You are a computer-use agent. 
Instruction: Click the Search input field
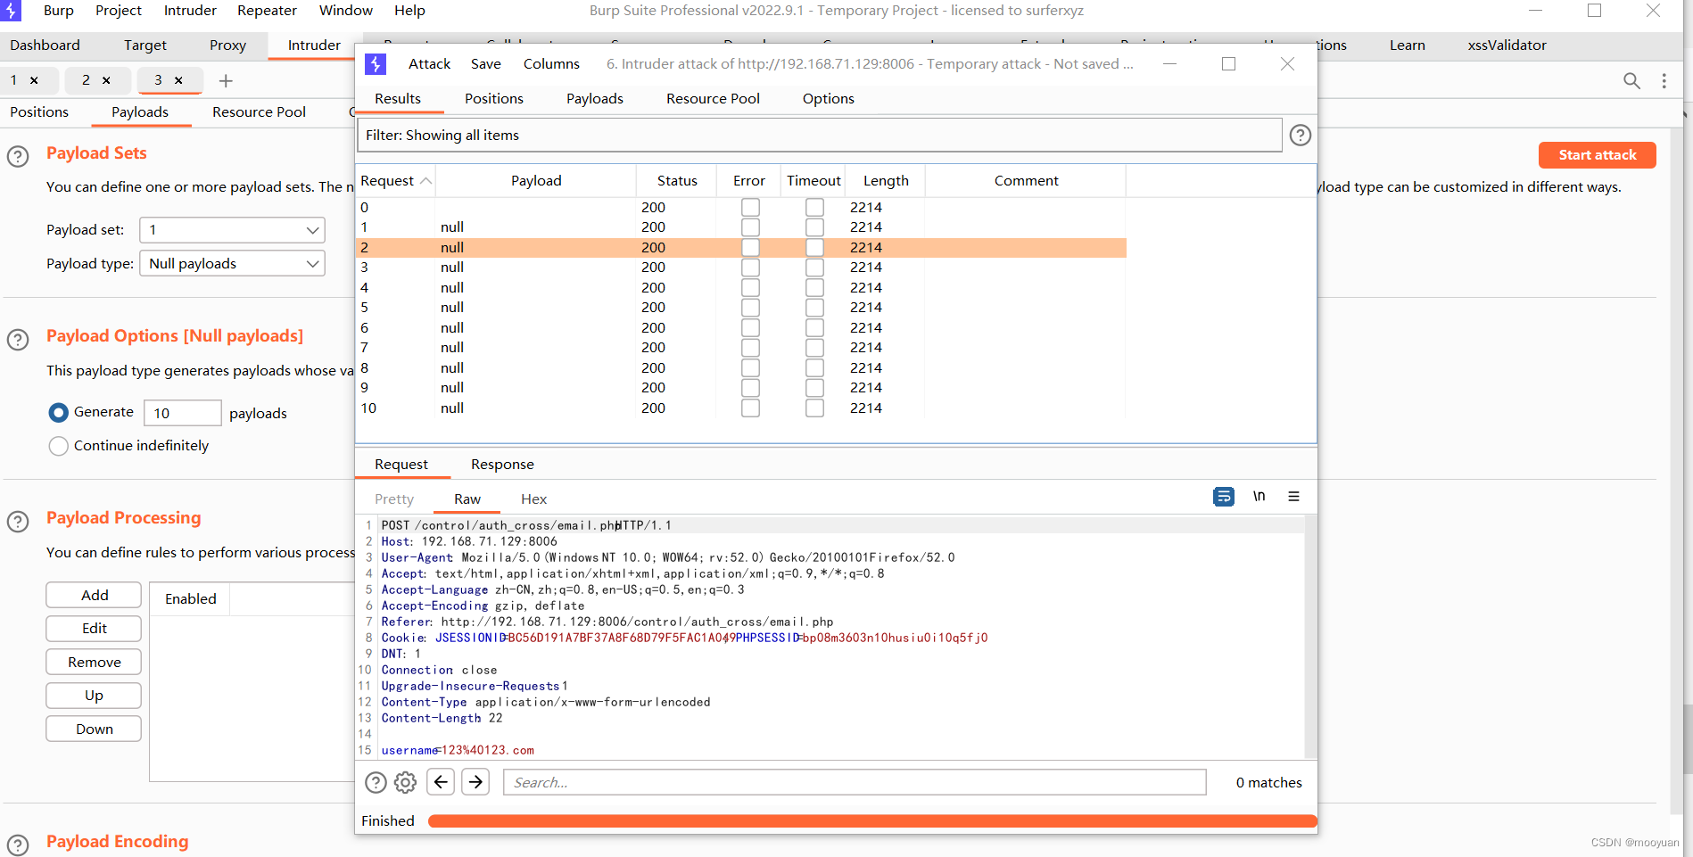(855, 782)
